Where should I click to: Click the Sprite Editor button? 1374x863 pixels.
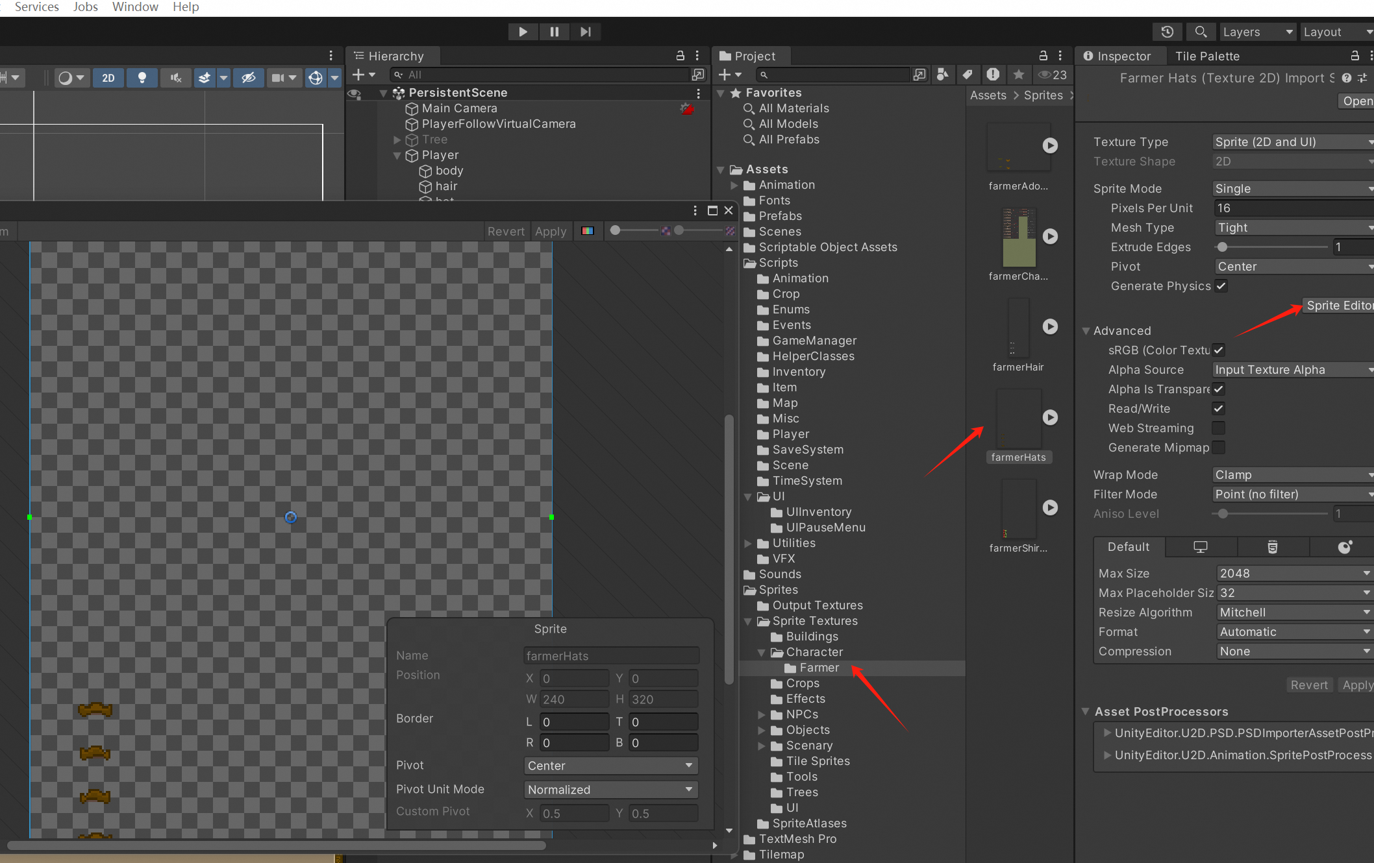click(x=1338, y=306)
